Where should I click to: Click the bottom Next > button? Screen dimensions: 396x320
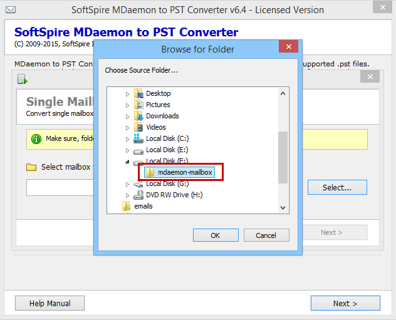tap(345, 303)
